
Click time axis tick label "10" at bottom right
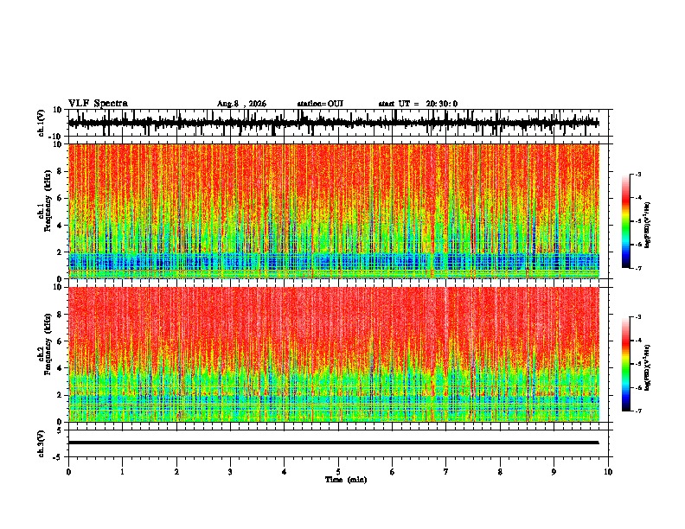[608, 472]
